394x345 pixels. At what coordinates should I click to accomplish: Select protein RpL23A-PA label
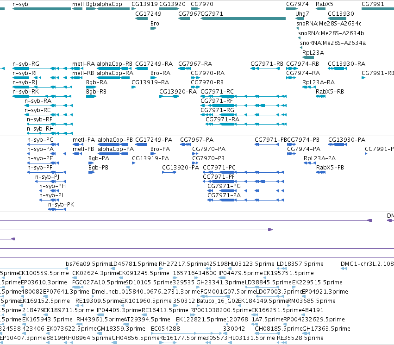tap(319, 158)
